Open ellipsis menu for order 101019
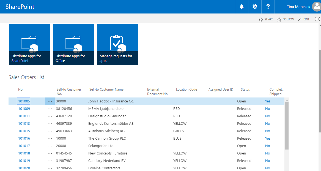321x171 pixels. (x=50, y=161)
